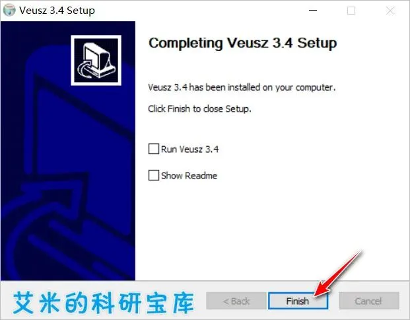
Task: Click the disabled Back button
Action: tap(236, 301)
